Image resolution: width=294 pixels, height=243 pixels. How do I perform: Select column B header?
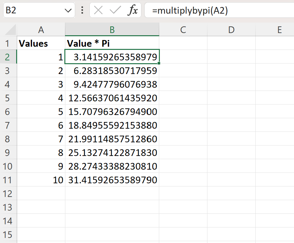tap(112, 30)
